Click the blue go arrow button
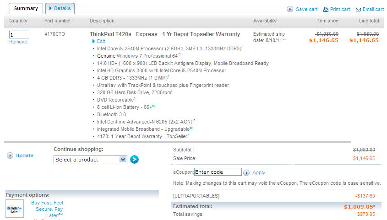This screenshot has height=220, width=387. click(x=134, y=159)
